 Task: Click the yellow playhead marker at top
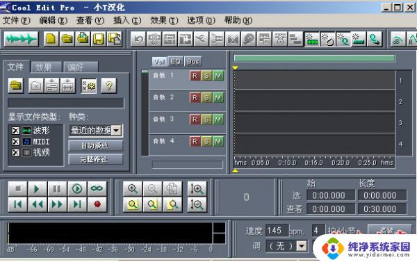click(x=235, y=68)
